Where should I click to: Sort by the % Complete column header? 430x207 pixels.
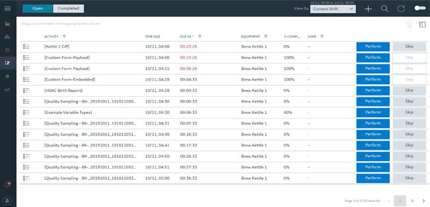click(x=292, y=37)
